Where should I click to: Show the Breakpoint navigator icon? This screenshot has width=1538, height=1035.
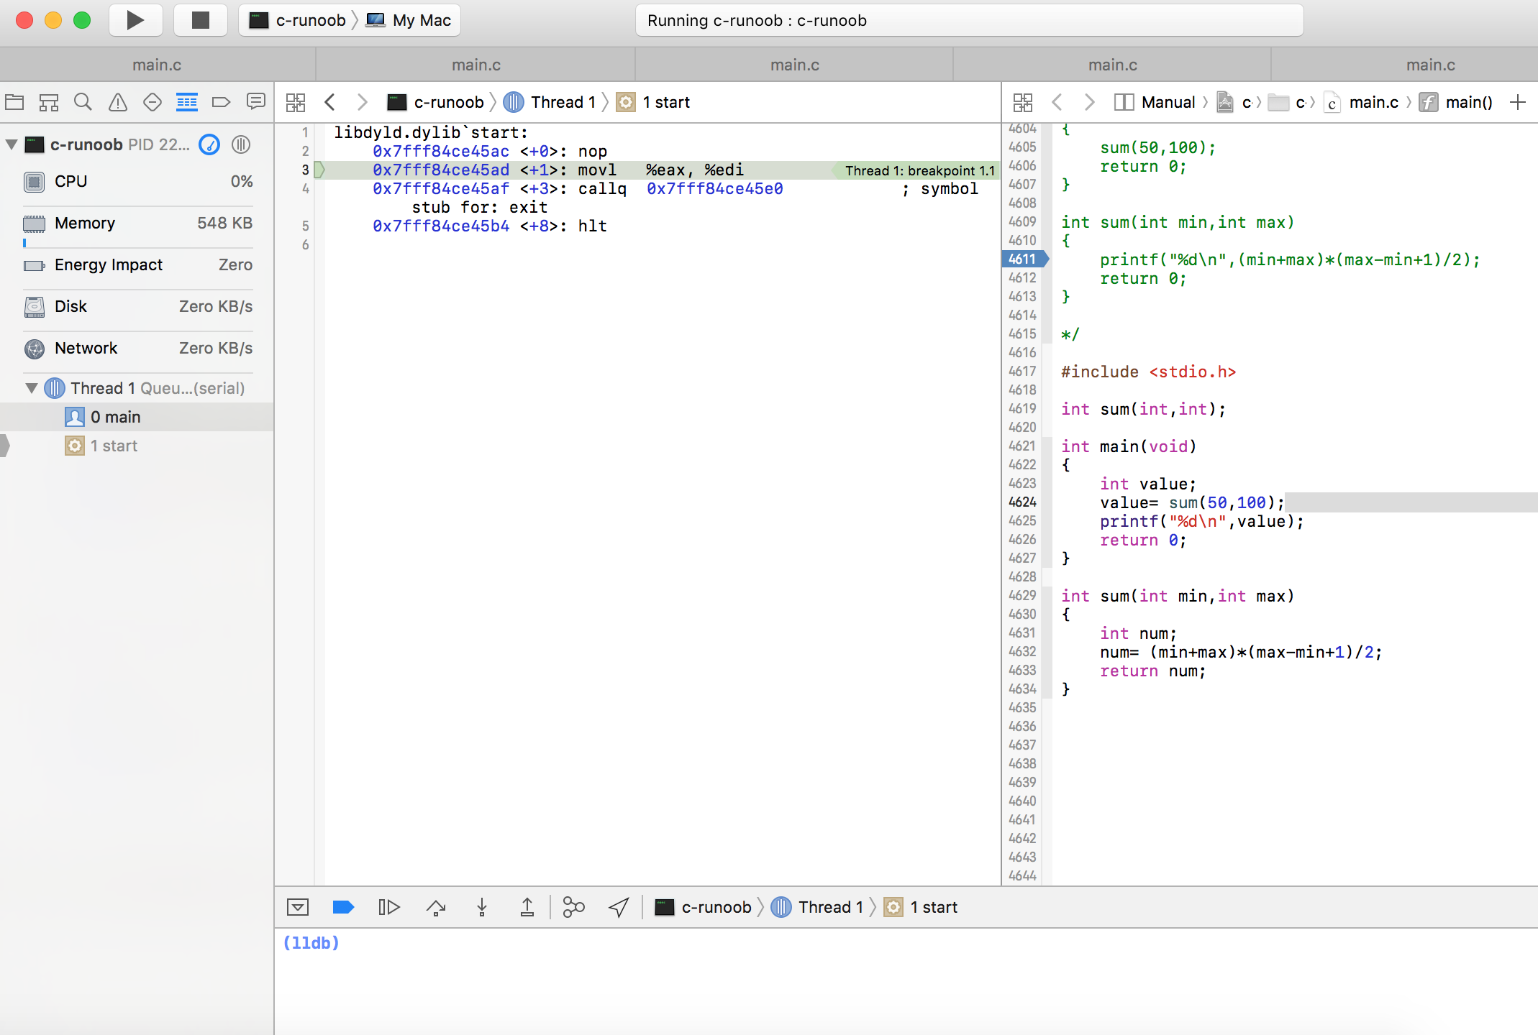(221, 102)
